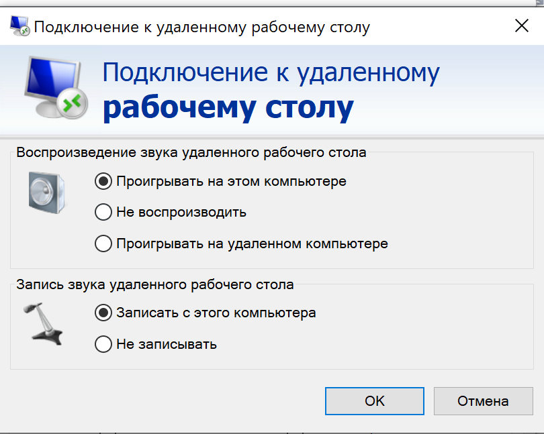Select 'Записать с этого компьютера' radio button

point(103,313)
